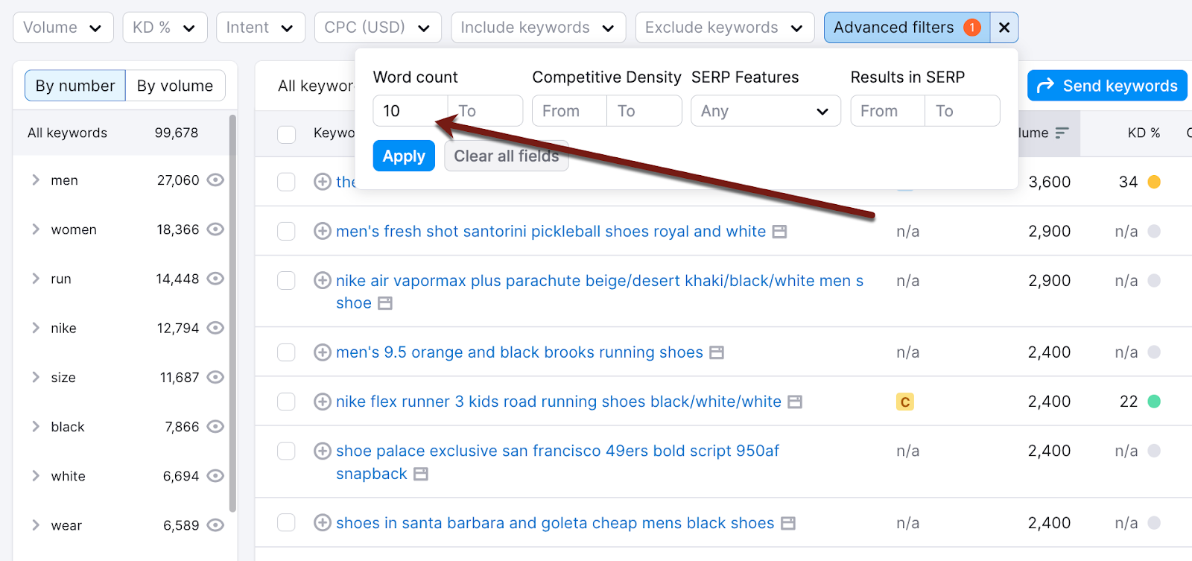This screenshot has height=561, width=1192.
Task: Check the box for men's fresh shot santorini
Action: click(287, 231)
